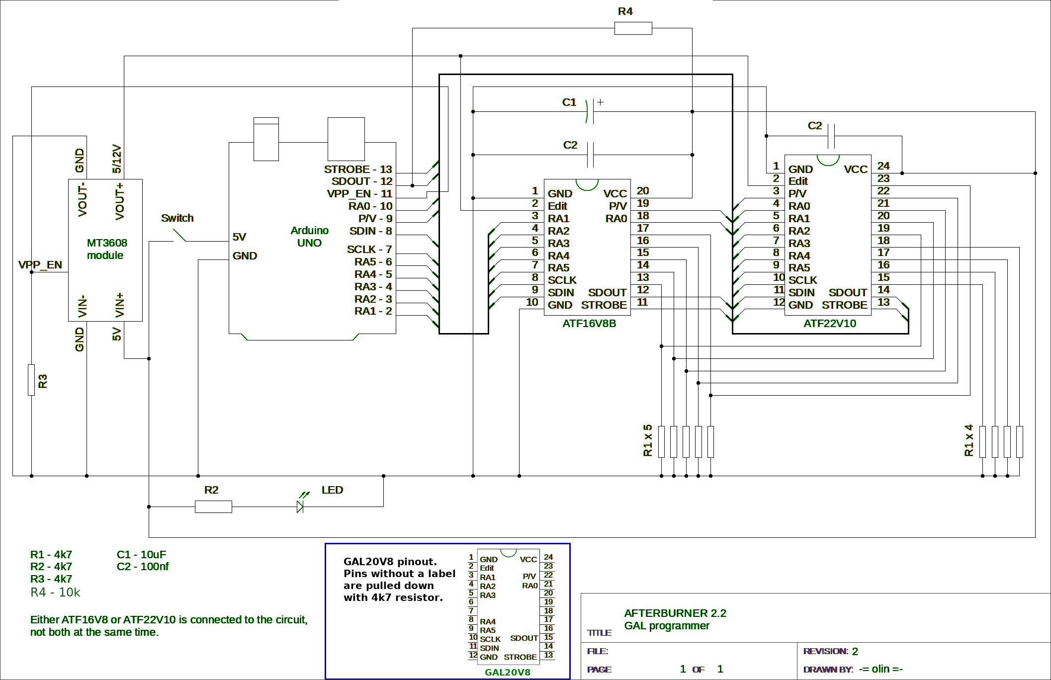Viewport: 1051px width, 680px height.
Task: Select the R2 resistor symbol
Action: tap(213, 507)
